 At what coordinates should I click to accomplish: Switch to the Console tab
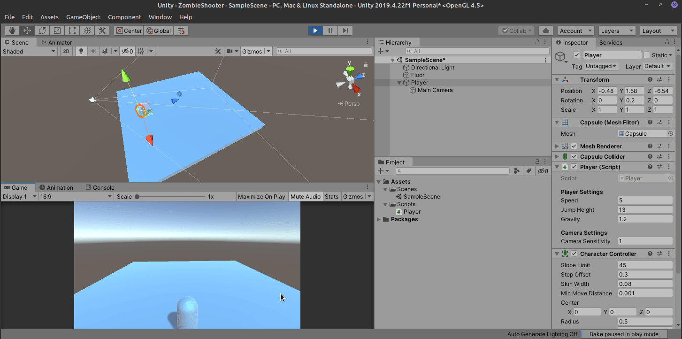point(100,187)
